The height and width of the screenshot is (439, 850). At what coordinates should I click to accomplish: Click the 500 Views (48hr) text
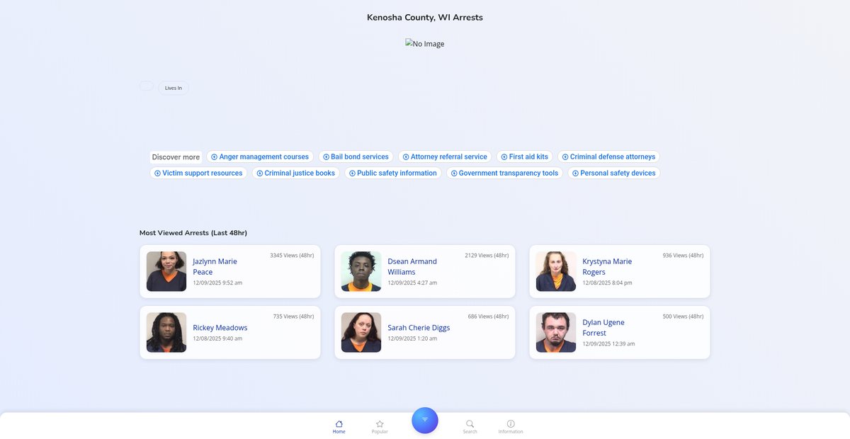tap(683, 316)
